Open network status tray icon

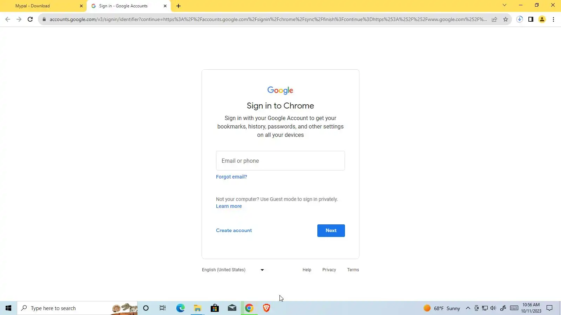click(x=485, y=308)
